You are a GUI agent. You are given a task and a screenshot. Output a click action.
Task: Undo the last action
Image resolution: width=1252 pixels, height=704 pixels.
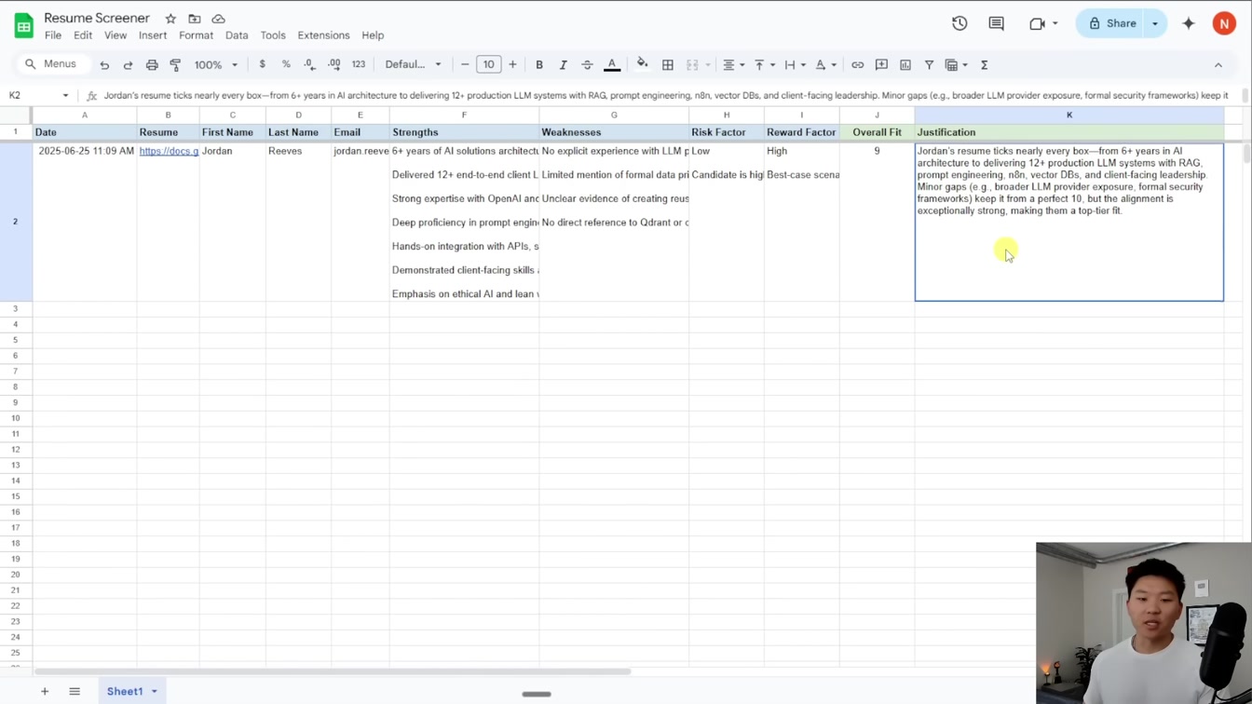[104, 65]
